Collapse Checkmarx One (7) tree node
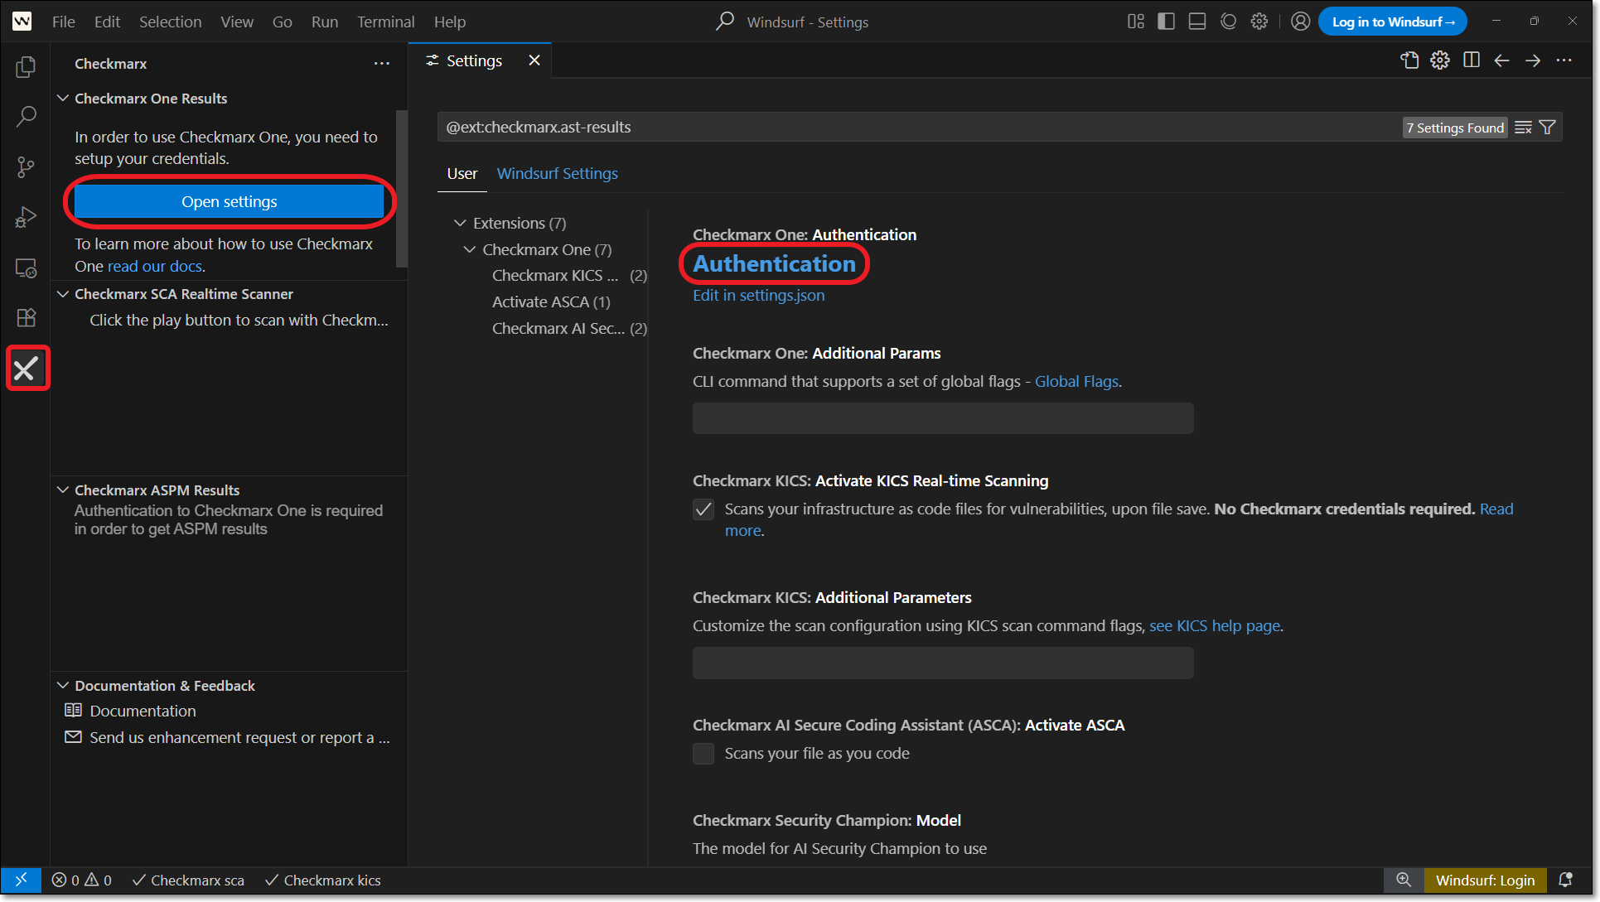The height and width of the screenshot is (902, 1600). (x=470, y=250)
